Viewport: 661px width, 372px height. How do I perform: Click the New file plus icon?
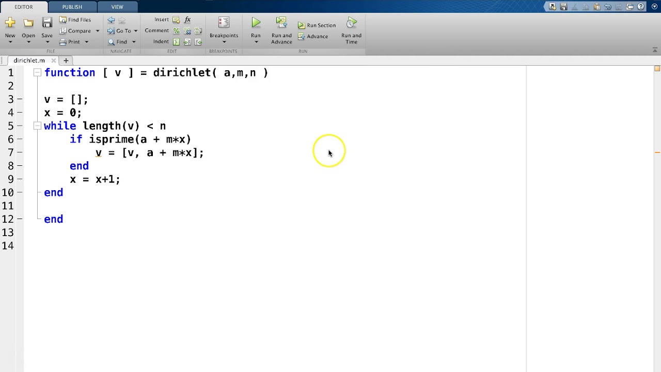(10, 23)
